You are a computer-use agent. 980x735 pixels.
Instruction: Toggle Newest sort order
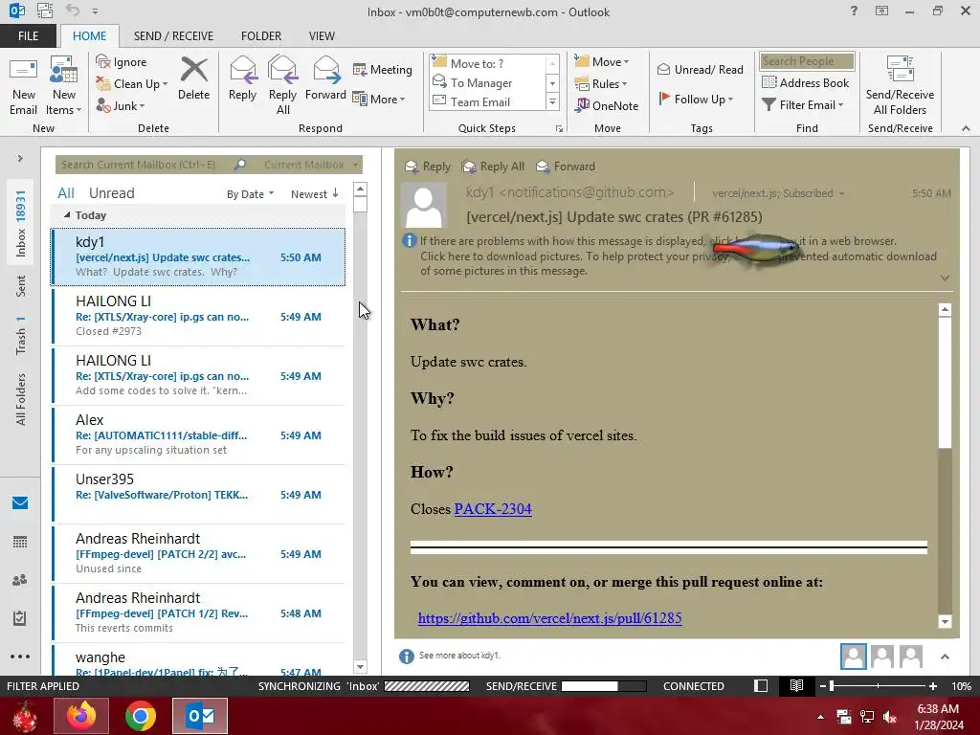coord(314,193)
